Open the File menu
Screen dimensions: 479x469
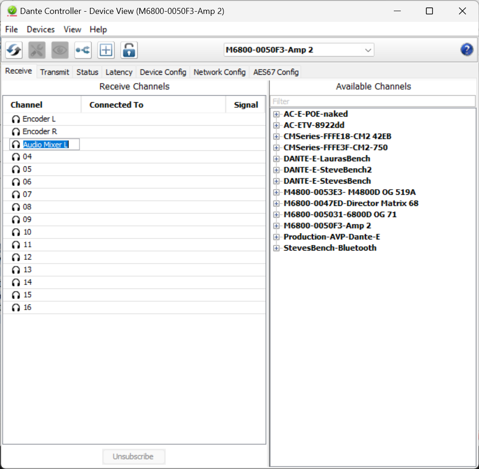point(12,30)
